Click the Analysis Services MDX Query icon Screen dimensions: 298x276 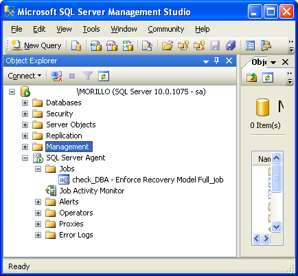pos(96,45)
